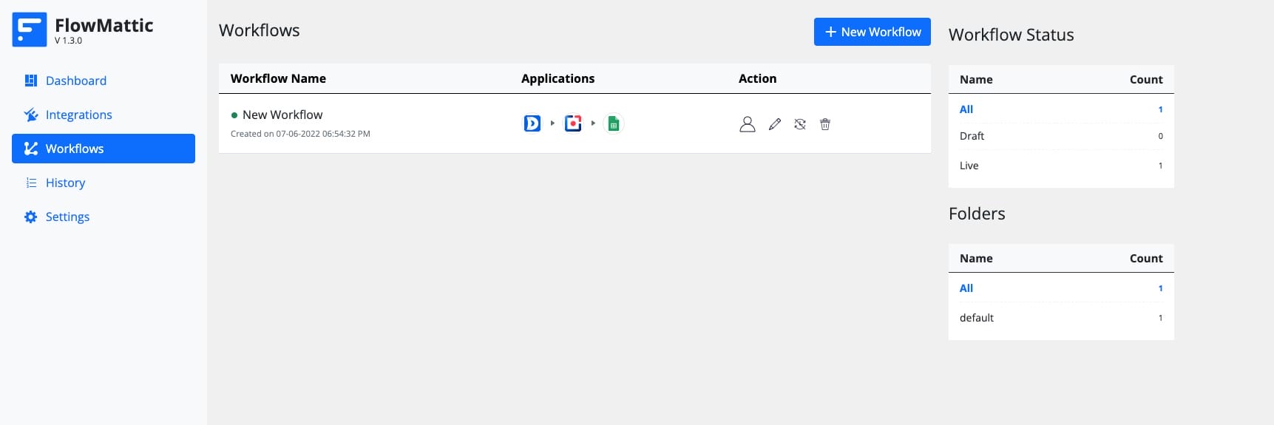Filter workflows by Live status
1274x425 pixels.
point(969,166)
